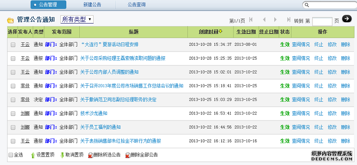Image resolution: width=357 pixels, height=165 pixels.
Task: Click 删除 for the 朱红拾金不昧 row
Action: pyautogui.click(x=346, y=141)
